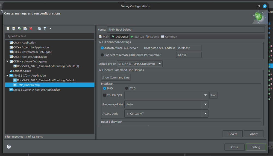Enable the ST-LINK S/N checkbox

click(x=105, y=95)
